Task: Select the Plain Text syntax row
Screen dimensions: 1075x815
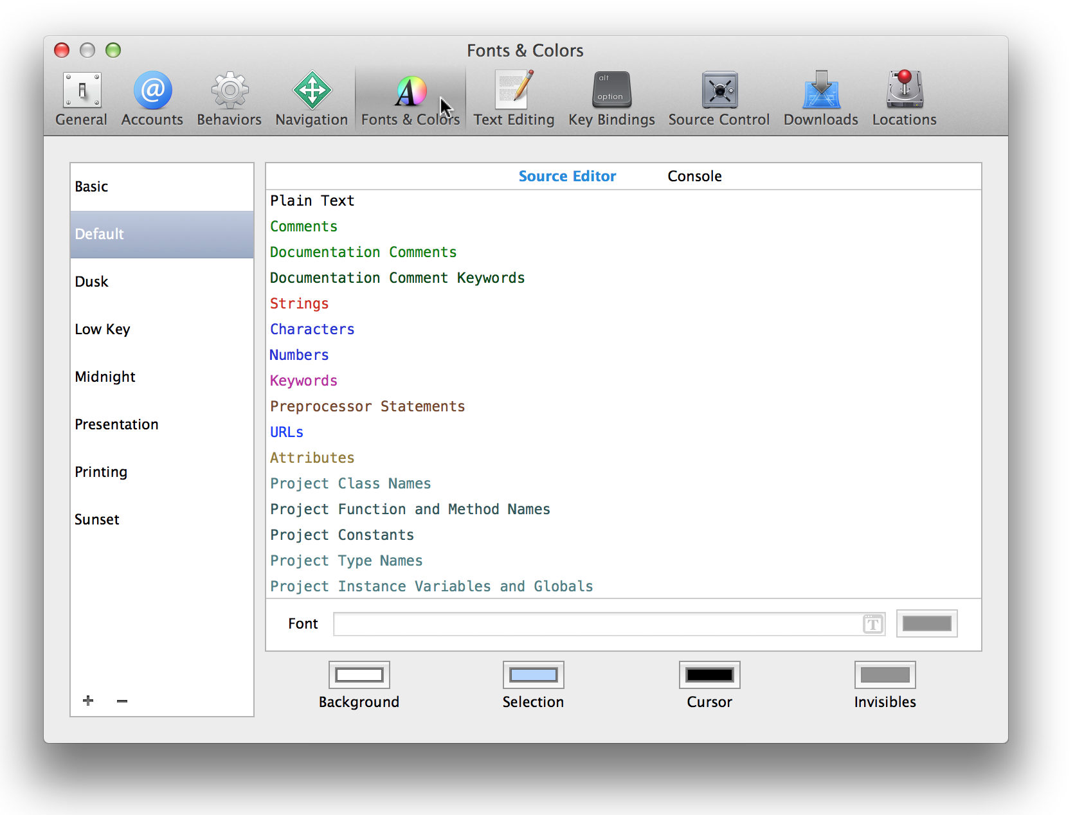Action: tap(624, 201)
